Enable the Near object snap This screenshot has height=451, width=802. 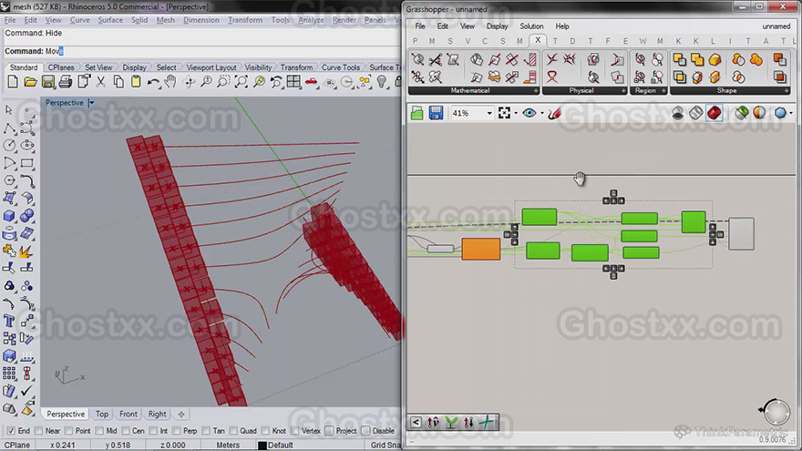click(x=39, y=431)
